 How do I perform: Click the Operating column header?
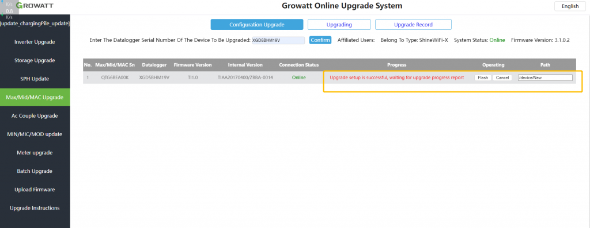493,65
